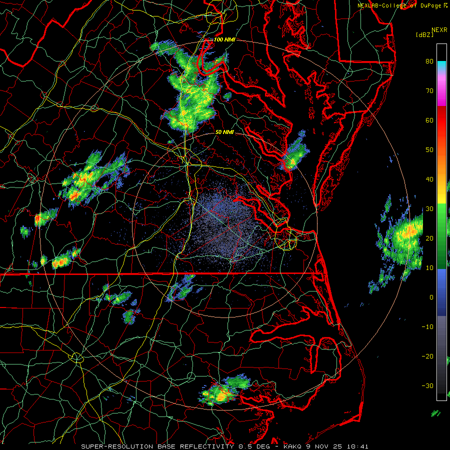This screenshot has width=450, height=450.
Task: Click the 10:41 timestamp in the caption
Action: pos(357,446)
